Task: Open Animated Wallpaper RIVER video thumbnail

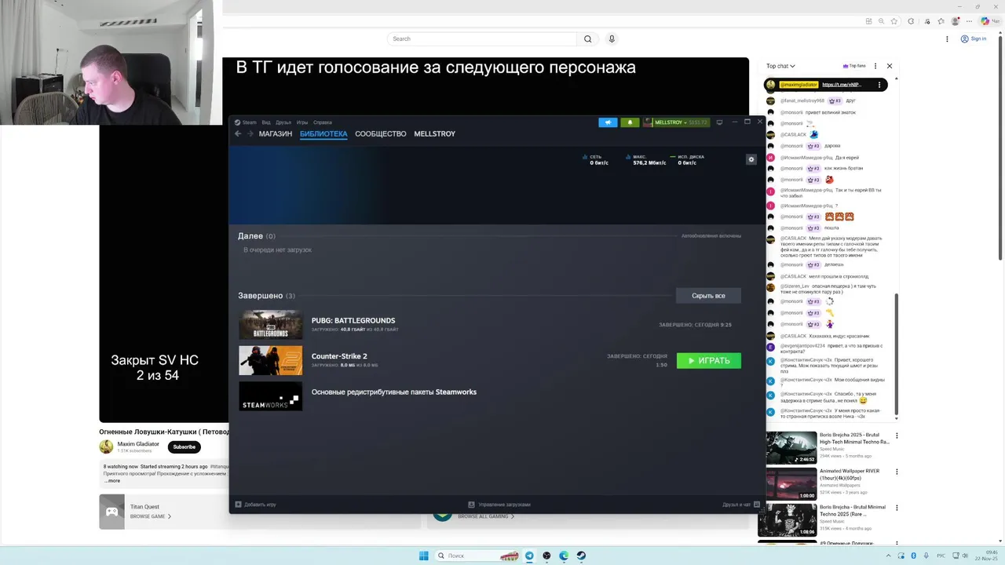Action: click(x=791, y=483)
